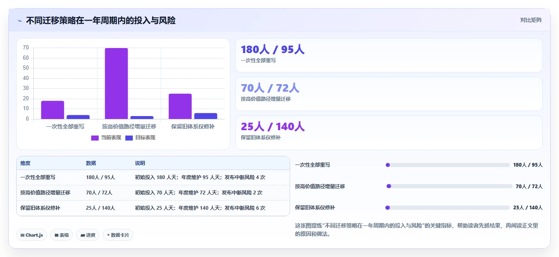Select the blue bar for 按高价值路径增量迁移
The width and height of the screenshot is (559, 257).
[142, 117]
